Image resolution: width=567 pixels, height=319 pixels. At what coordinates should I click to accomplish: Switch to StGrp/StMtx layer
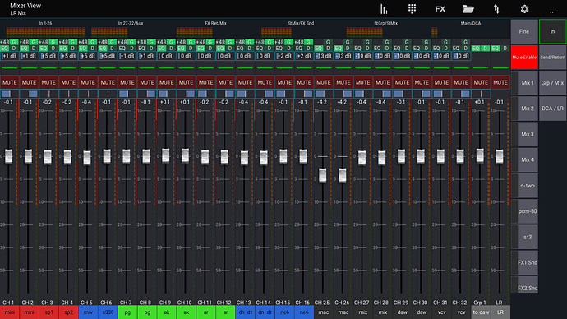point(385,30)
